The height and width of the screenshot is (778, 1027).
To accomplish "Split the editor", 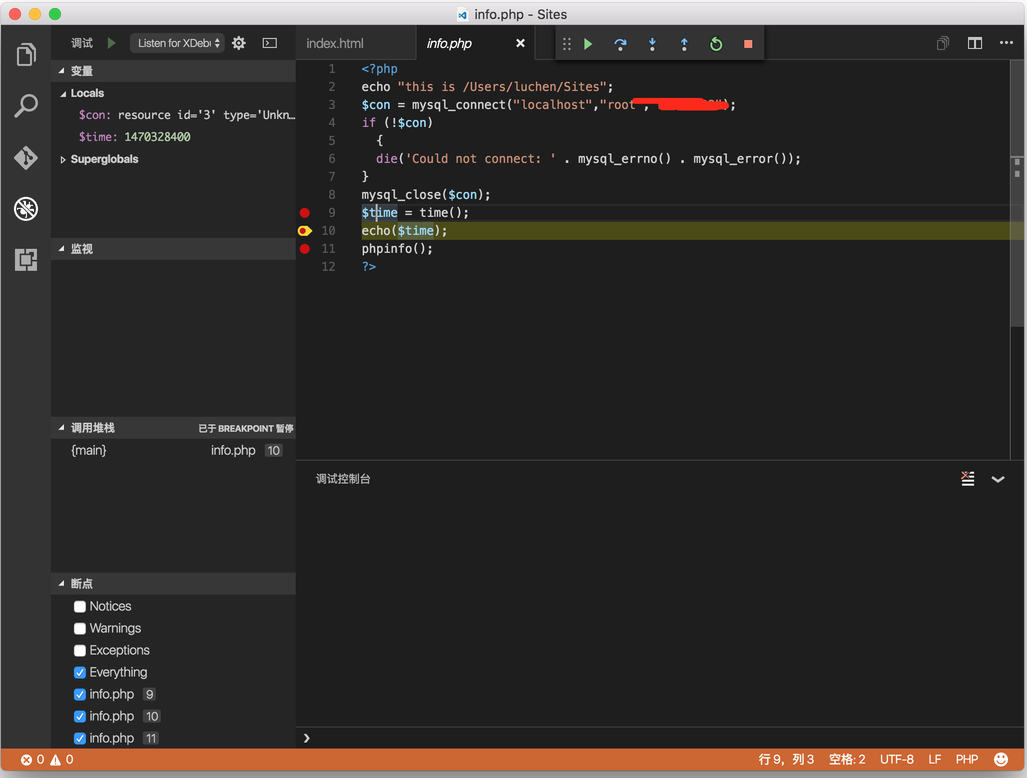I will coord(975,43).
